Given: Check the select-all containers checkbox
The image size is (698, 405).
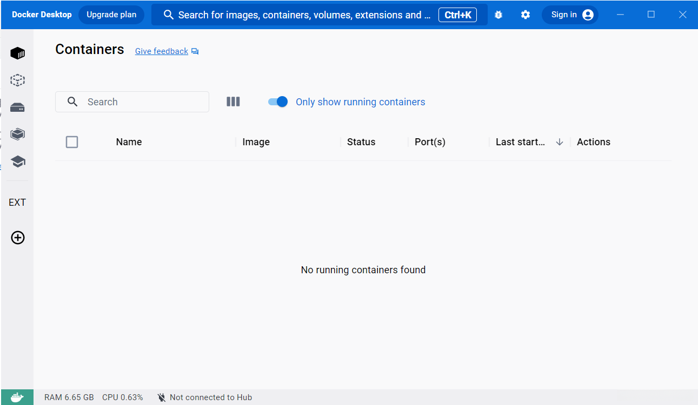Looking at the screenshot, I should [x=72, y=142].
